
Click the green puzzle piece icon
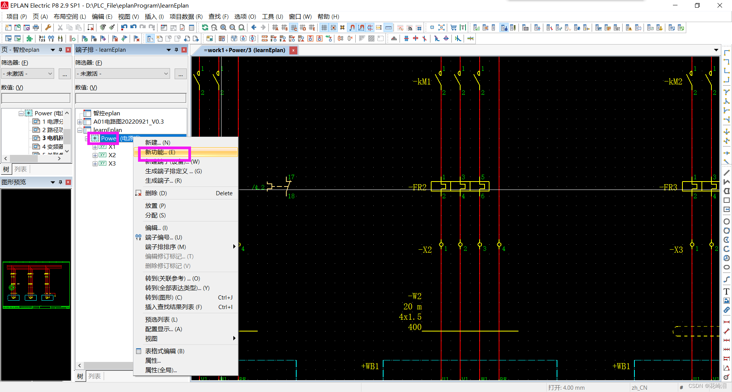click(x=30, y=38)
